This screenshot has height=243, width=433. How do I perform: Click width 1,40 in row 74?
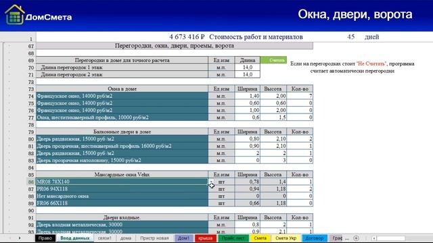248,96
